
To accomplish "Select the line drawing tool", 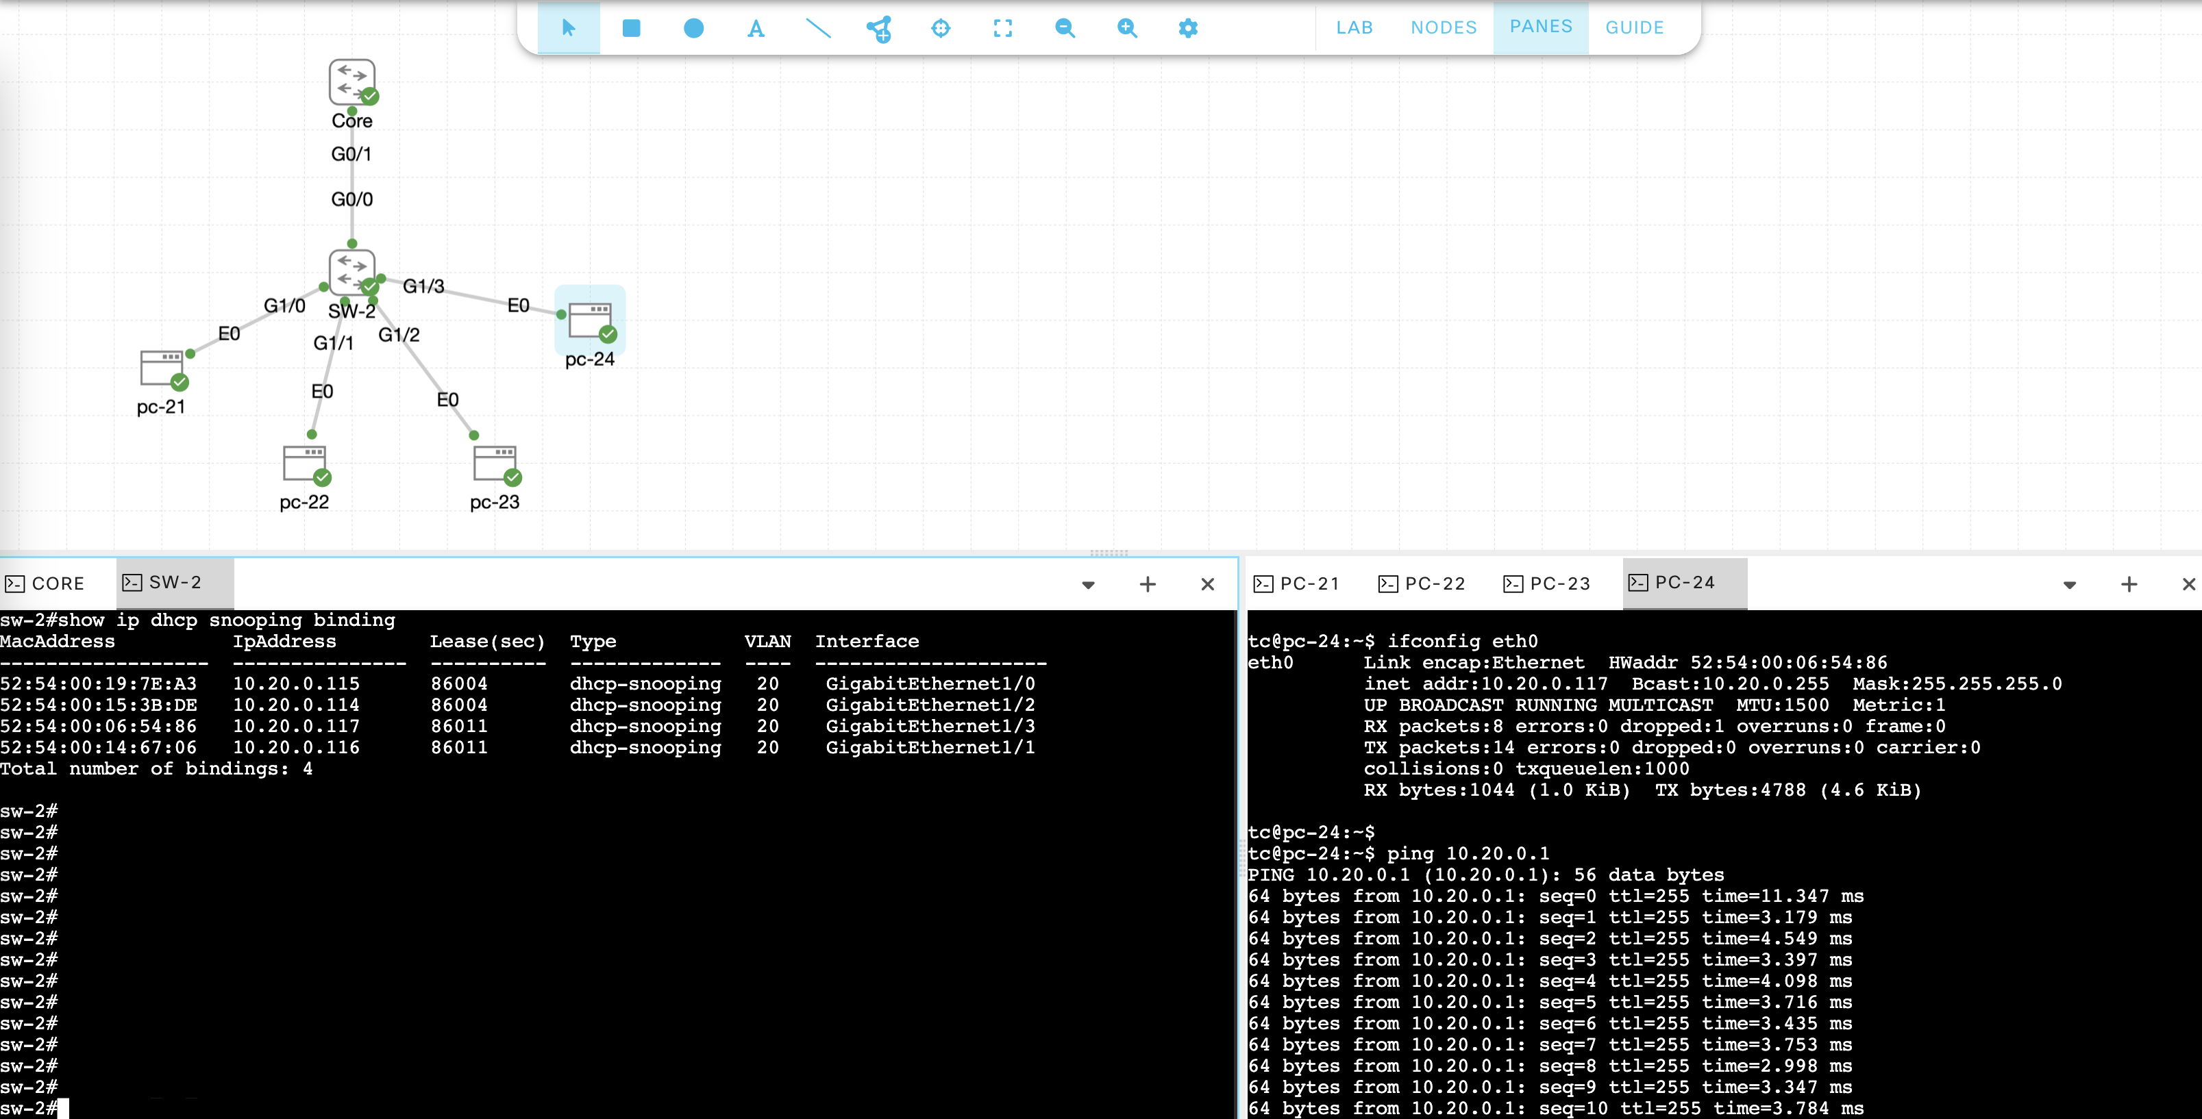I will click(x=818, y=28).
